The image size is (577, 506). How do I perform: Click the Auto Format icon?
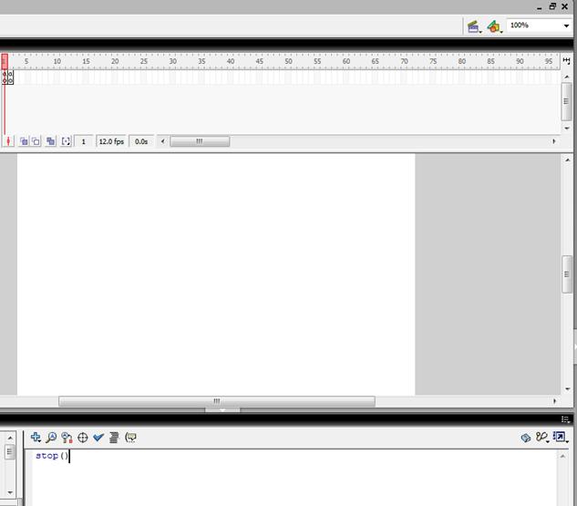(x=114, y=438)
